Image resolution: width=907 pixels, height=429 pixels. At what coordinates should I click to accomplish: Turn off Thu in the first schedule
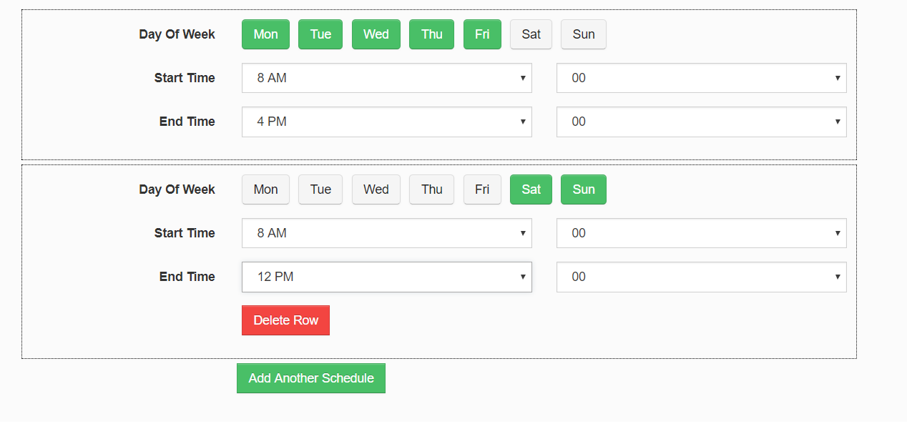point(431,34)
